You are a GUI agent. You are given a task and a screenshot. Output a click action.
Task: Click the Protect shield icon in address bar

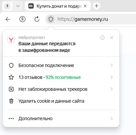click(x=51, y=19)
